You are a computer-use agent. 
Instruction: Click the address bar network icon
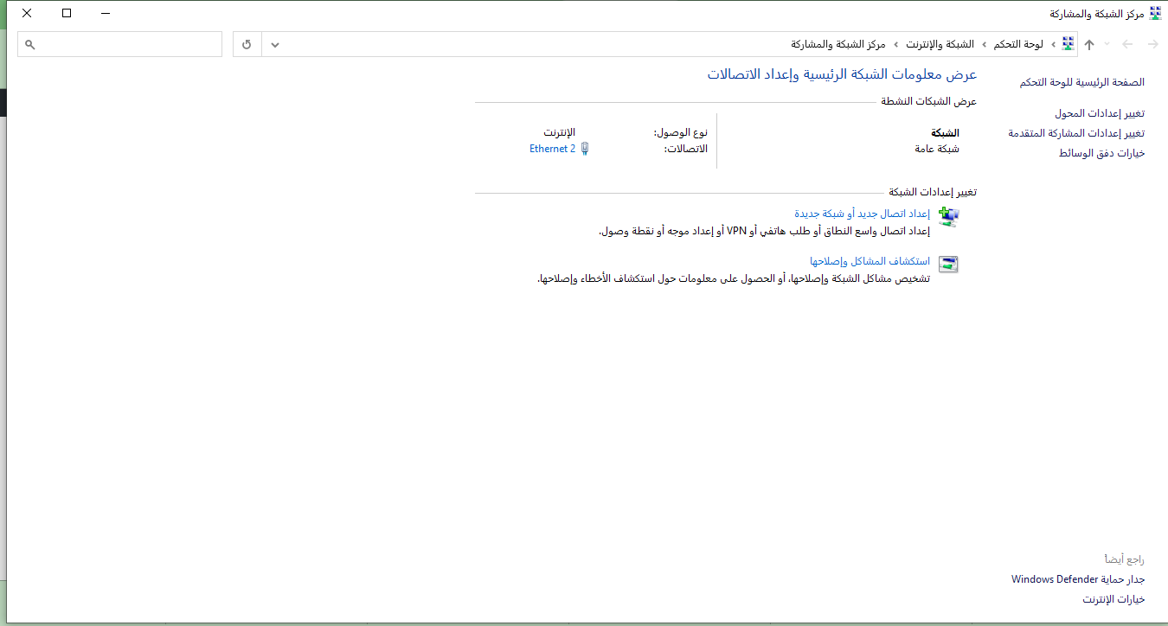point(1069,44)
